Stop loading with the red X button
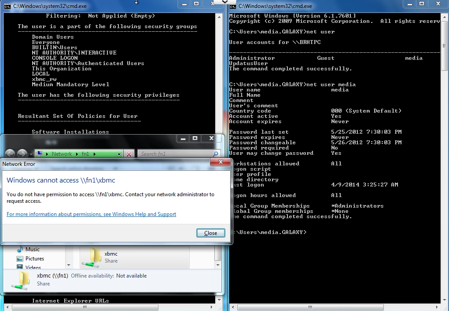This screenshot has height=311, width=449. (129, 154)
